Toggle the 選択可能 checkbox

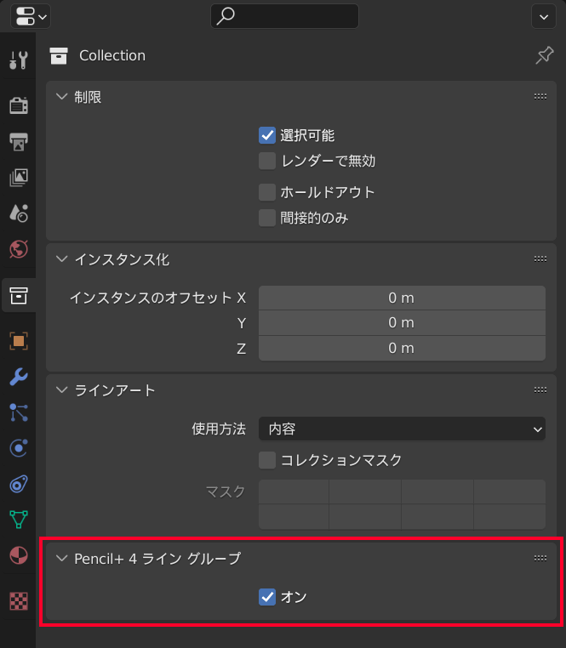pyautogui.click(x=267, y=135)
